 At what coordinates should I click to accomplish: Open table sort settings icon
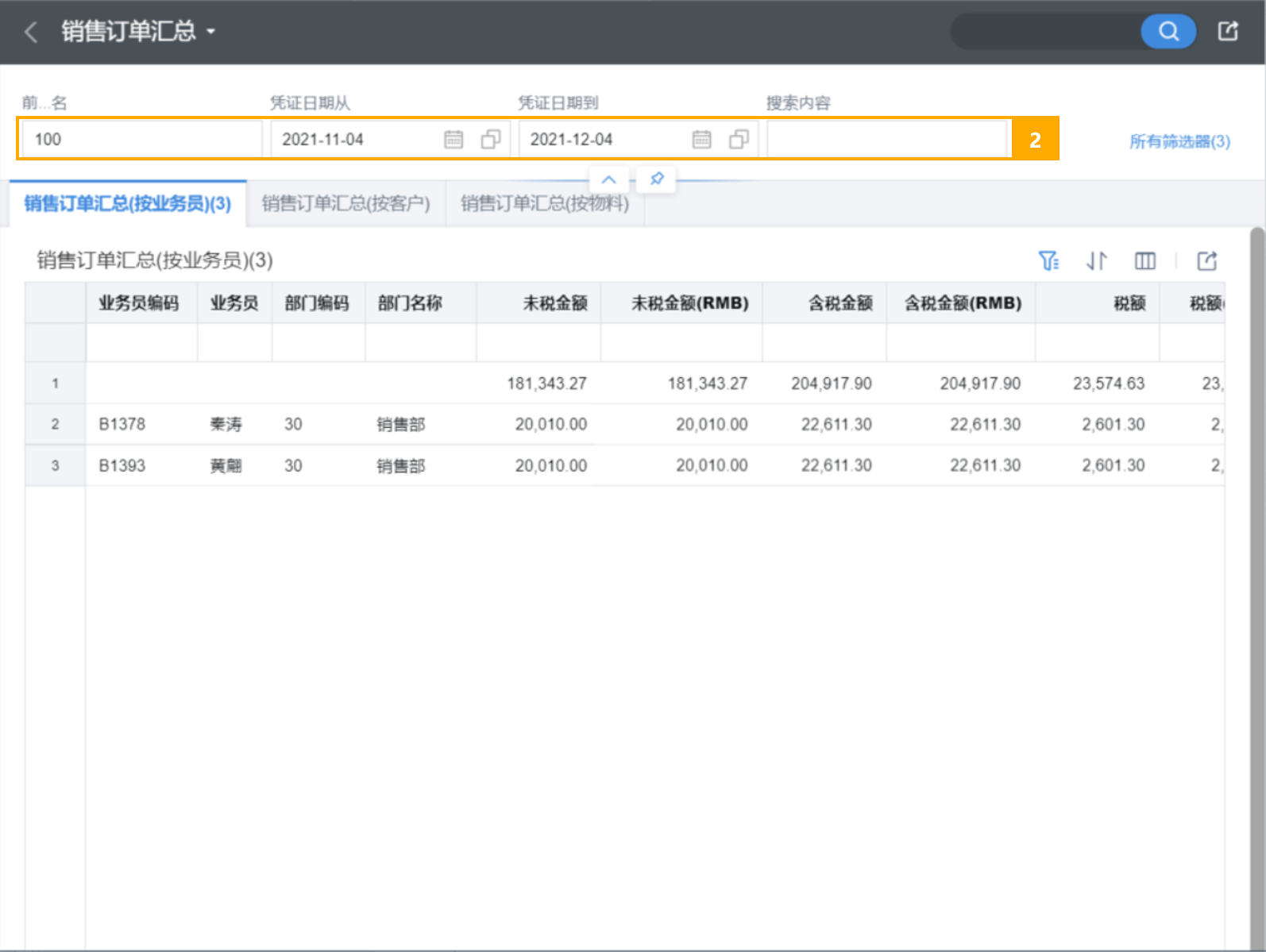coord(1096,260)
